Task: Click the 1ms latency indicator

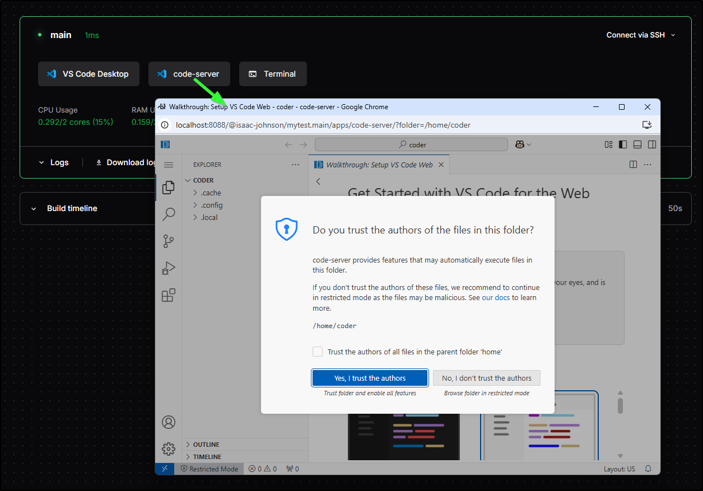Action: tap(92, 35)
